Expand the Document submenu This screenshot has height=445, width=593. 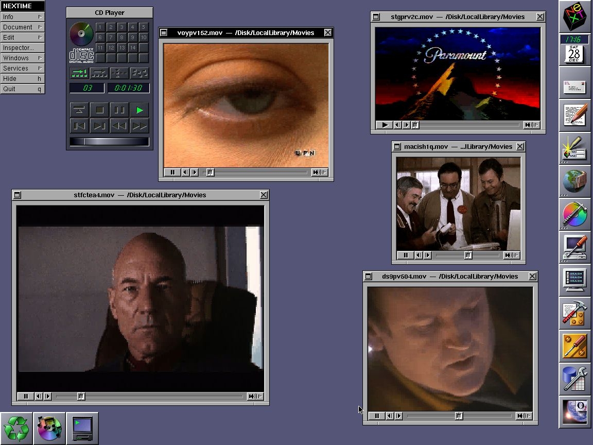[22, 27]
